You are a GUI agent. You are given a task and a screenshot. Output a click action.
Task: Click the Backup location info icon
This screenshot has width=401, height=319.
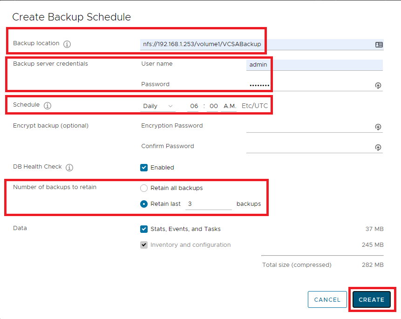pyautogui.click(x=67, y=44)
